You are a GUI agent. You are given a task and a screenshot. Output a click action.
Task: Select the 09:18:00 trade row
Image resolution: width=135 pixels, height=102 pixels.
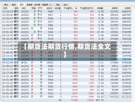tap(67, 35)
